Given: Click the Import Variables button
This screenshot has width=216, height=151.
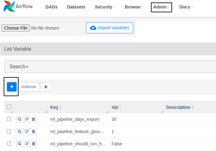Looking at the screenshot, I should 110,28.
